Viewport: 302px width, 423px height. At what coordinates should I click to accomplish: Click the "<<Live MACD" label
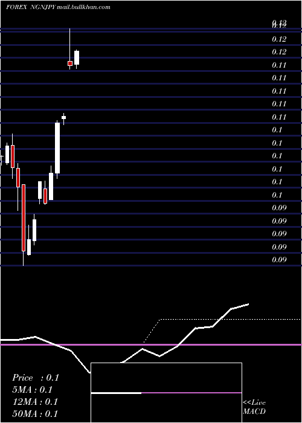(254, 407)
